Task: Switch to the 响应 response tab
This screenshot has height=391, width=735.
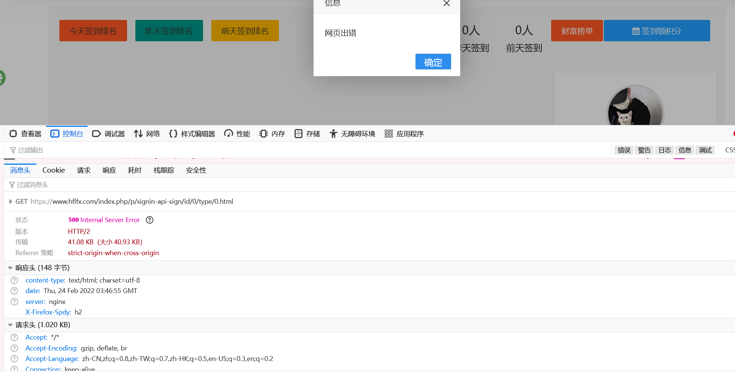Action: (x=109, y=170)
